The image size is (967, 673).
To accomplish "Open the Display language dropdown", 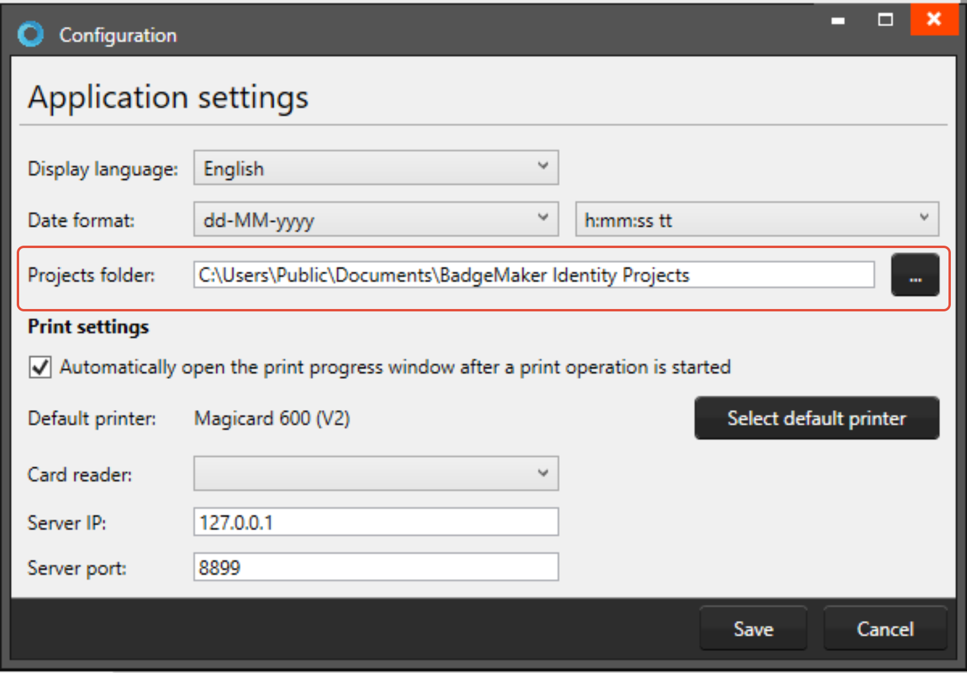I will 376,167.
